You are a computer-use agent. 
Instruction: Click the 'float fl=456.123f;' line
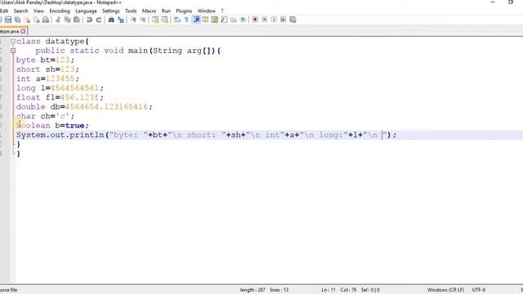pyautogui.click(x=60, y=97)
